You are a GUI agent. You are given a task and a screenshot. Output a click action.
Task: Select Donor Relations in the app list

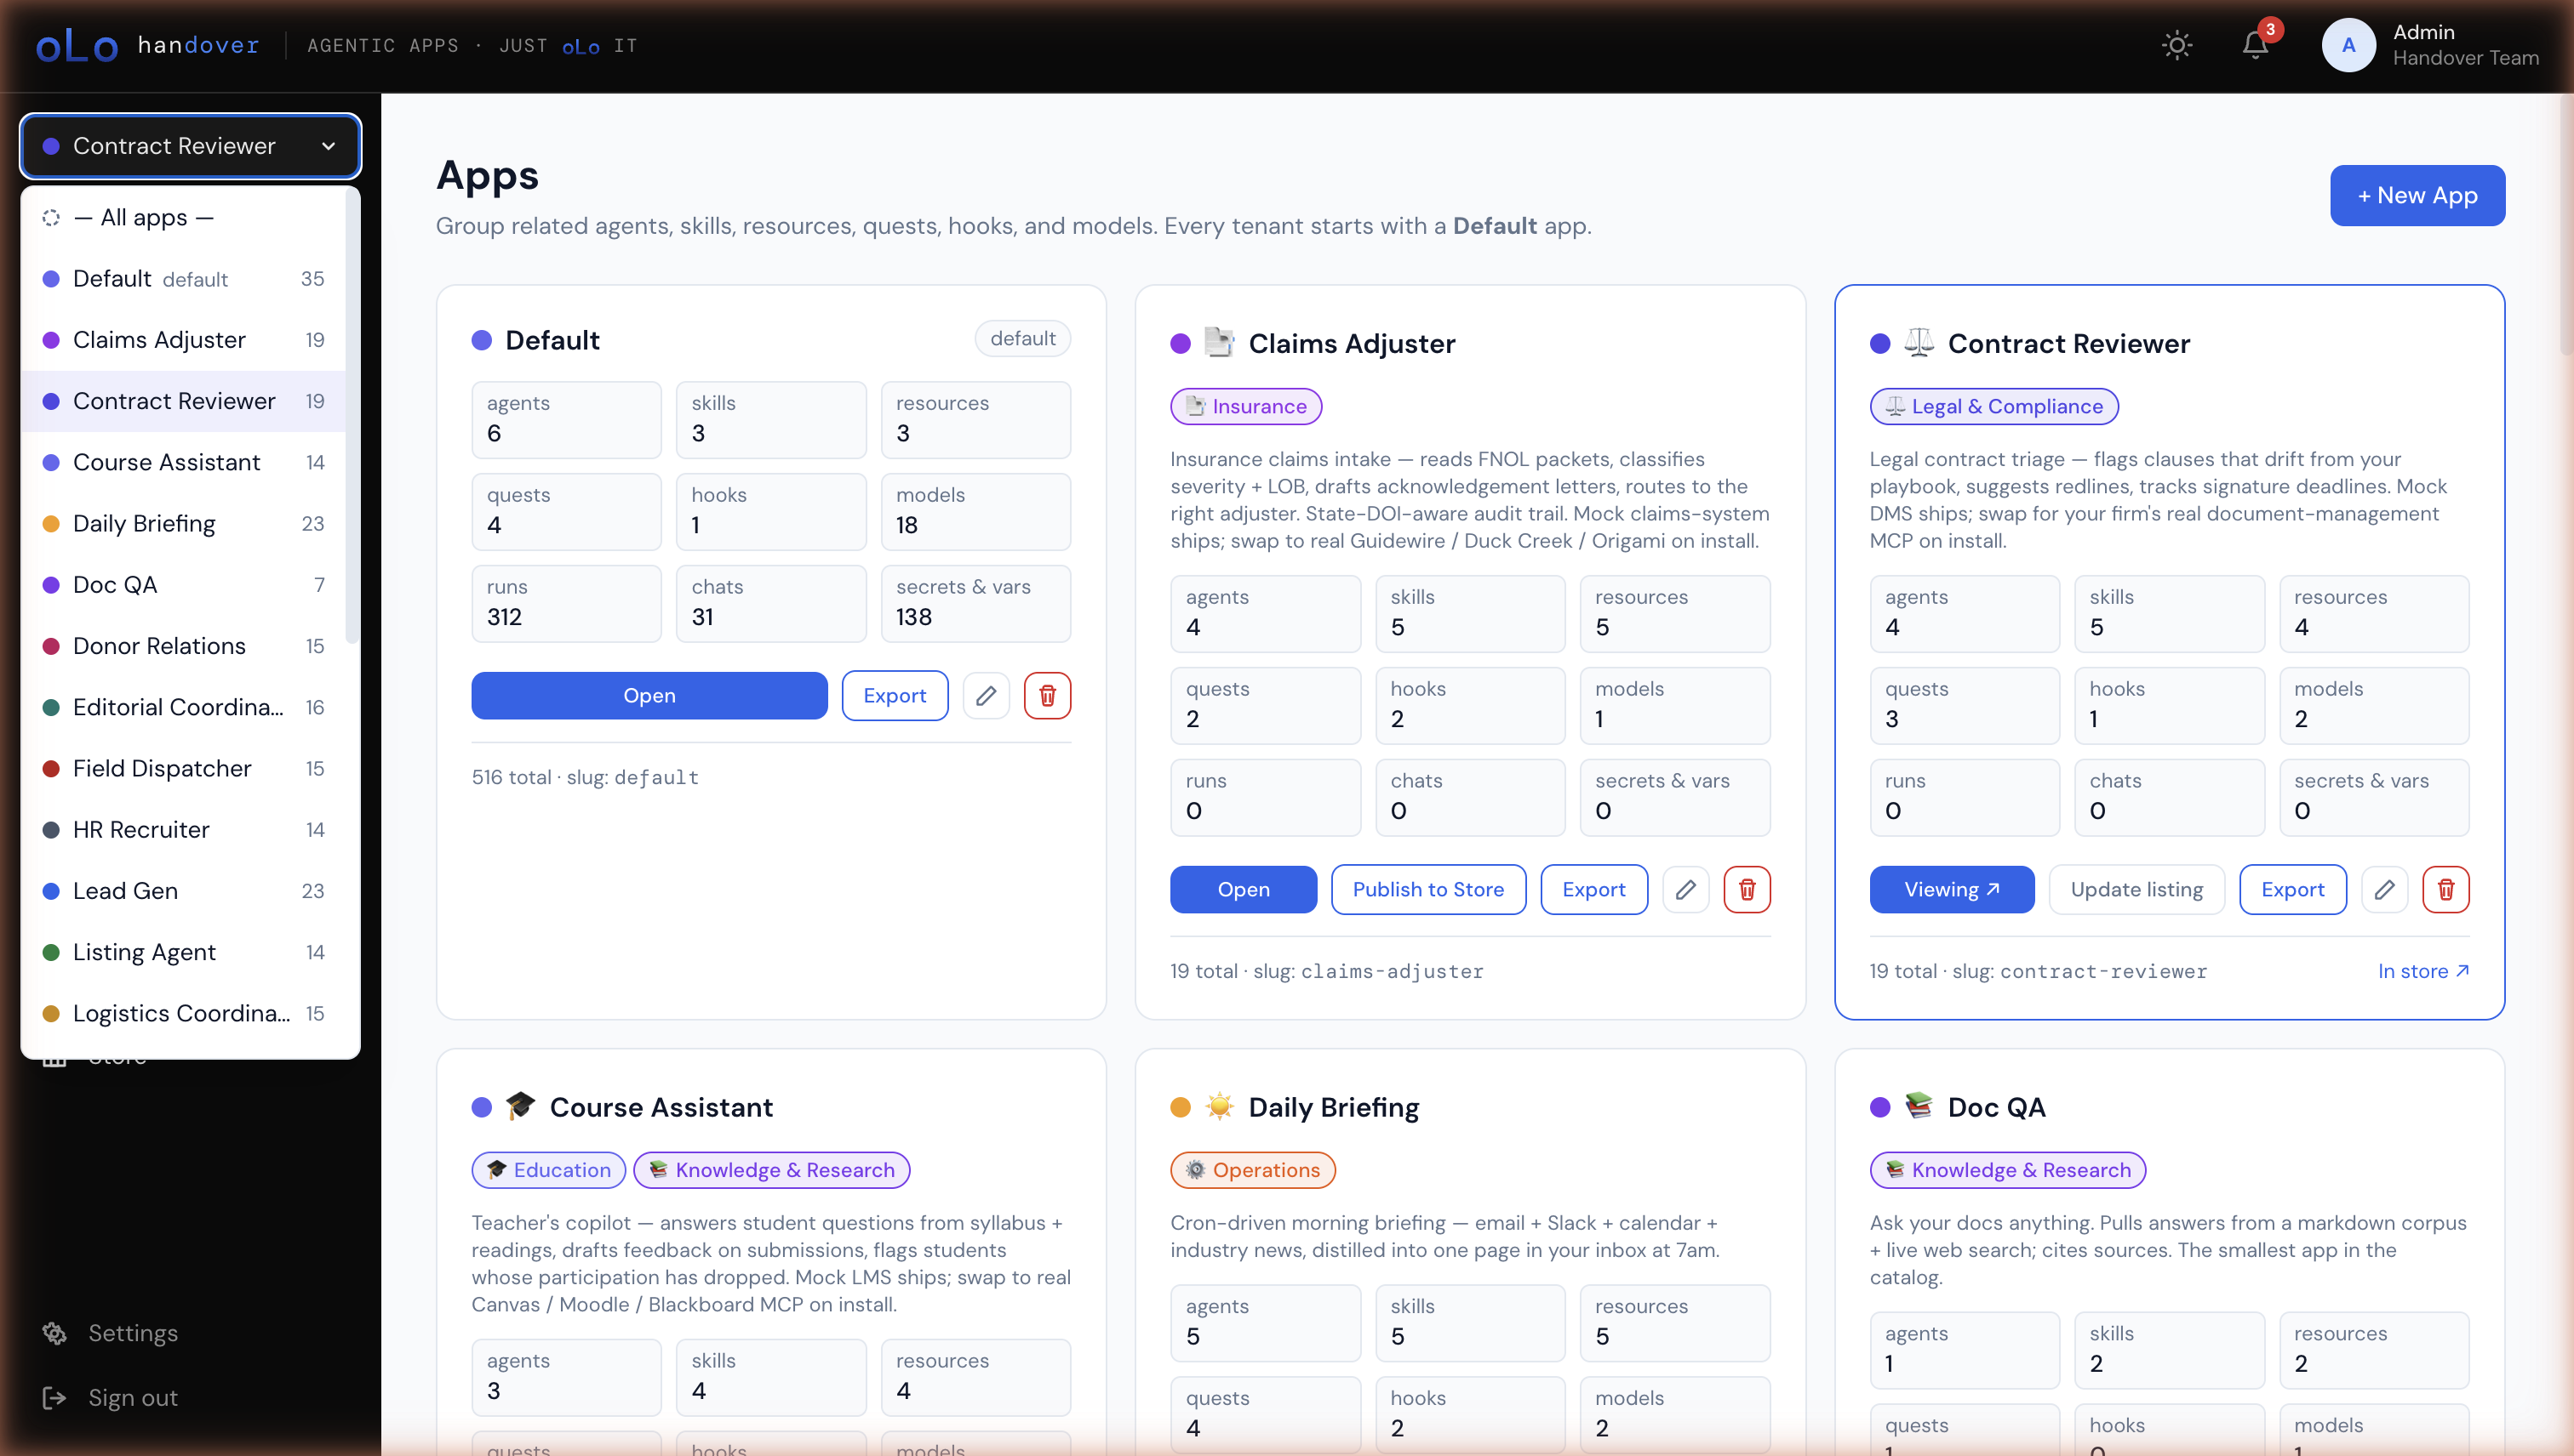pyautogui.click(x=183, y=645)
